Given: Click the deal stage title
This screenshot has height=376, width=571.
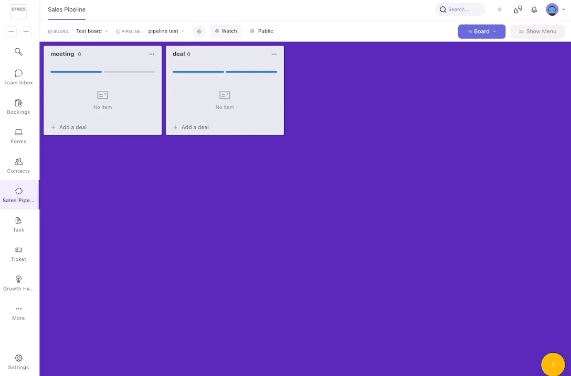Looking at the screenshot, I should coord(179,54).
